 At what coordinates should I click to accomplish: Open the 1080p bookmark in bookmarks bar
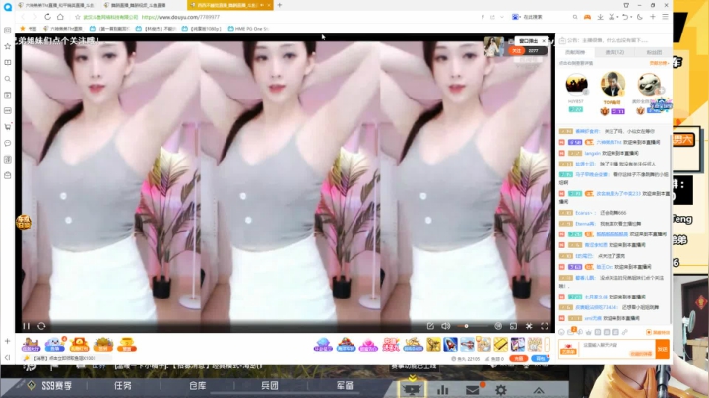click(x=202, y=28)
